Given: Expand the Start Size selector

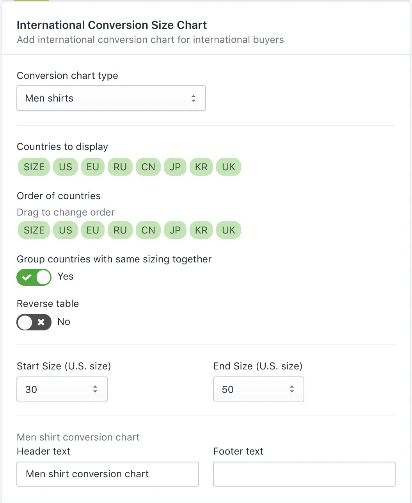Looking at the screenshot, I should click(62, 389).
